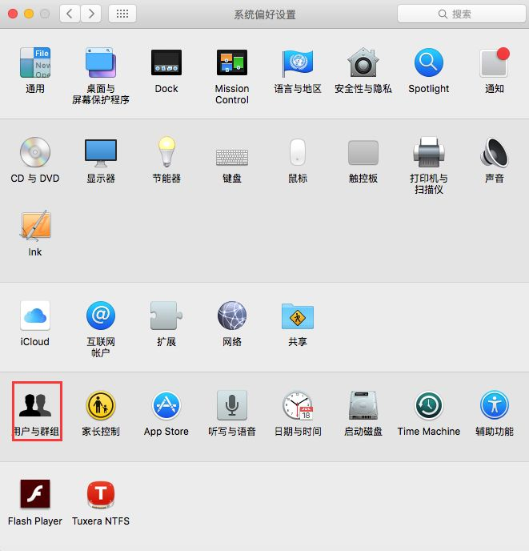The height and width of the screenshot is (551, 529).
Task: Open App Store preferences icon
Action: [x=166, y=405]
